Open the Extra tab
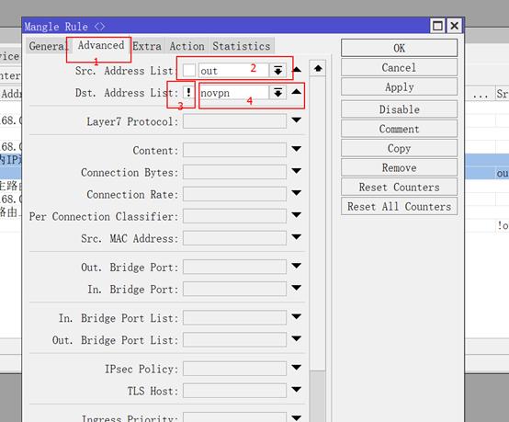This screenshot has height=422, width=509. coord(147,46)
